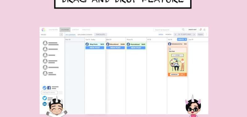Select the fifth page avatar in sidebar

pos(45,67)
